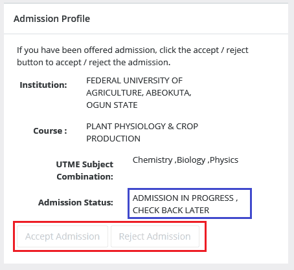Click the Accept Admission button
Image resolution: width=294 pixels, height=270 pixels.
[62, 236]
